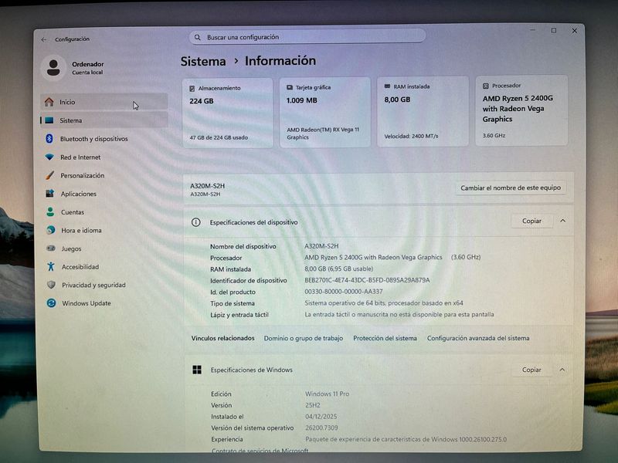The image size is (618, 463).
Task: Click the Procesador chip icon
Action: [x=486, y=86]
